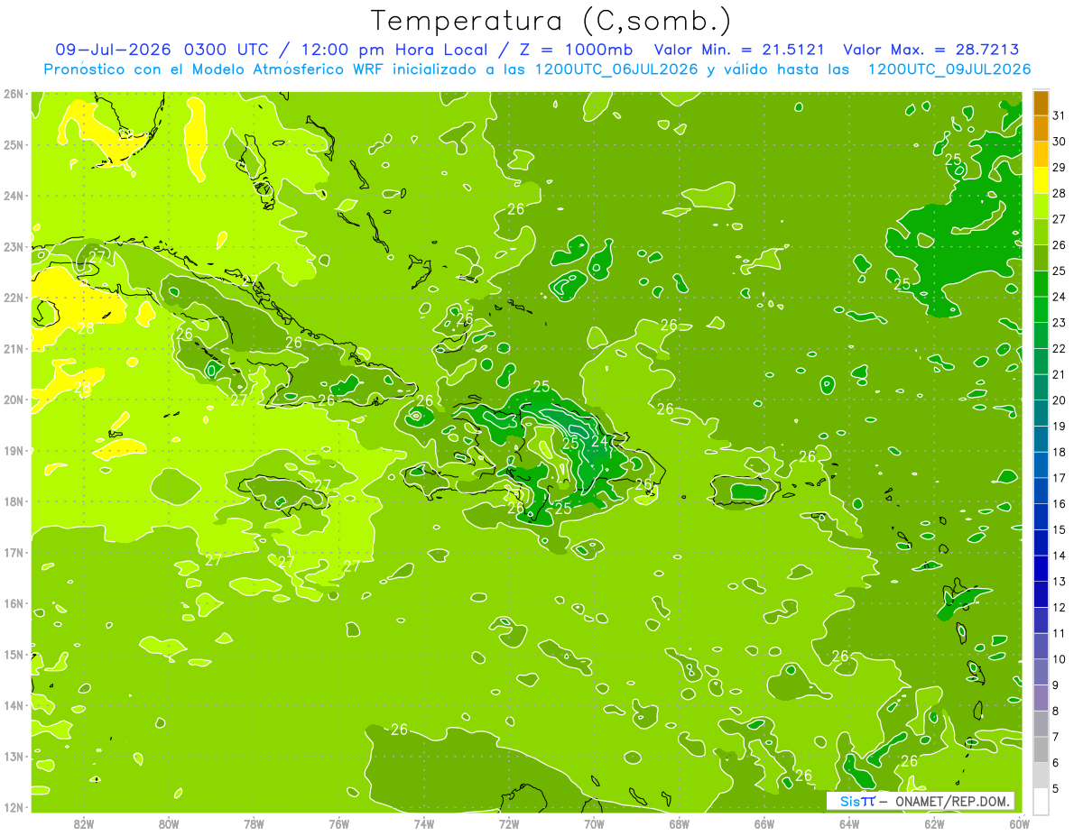1083x836 pixels.
Task: Click the "60W" longitude axis label
Action: [x=1020, y=822]
